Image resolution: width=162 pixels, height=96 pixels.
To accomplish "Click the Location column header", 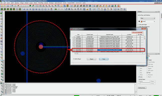I will [129, 34].
